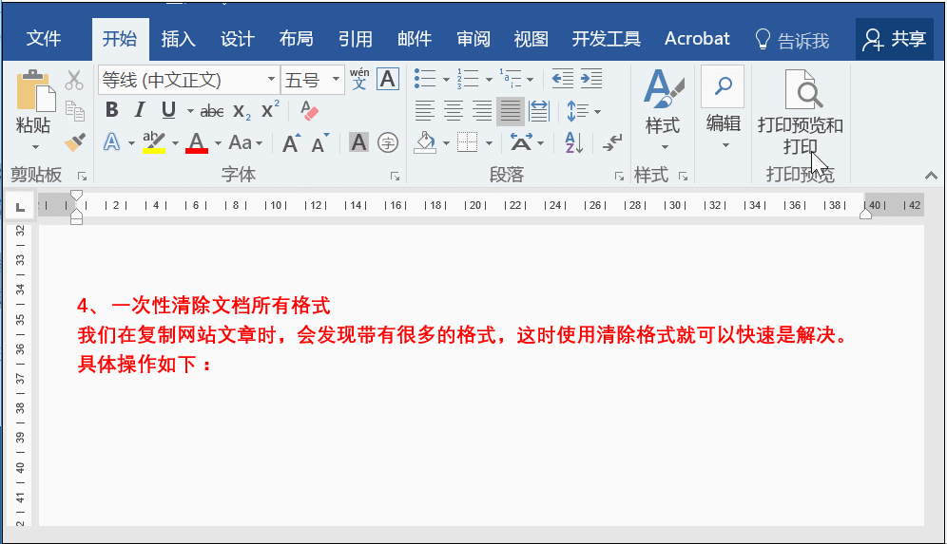Click the shading paint bucket icon
Screen dimensions: 947x544
tap(425, 142)
